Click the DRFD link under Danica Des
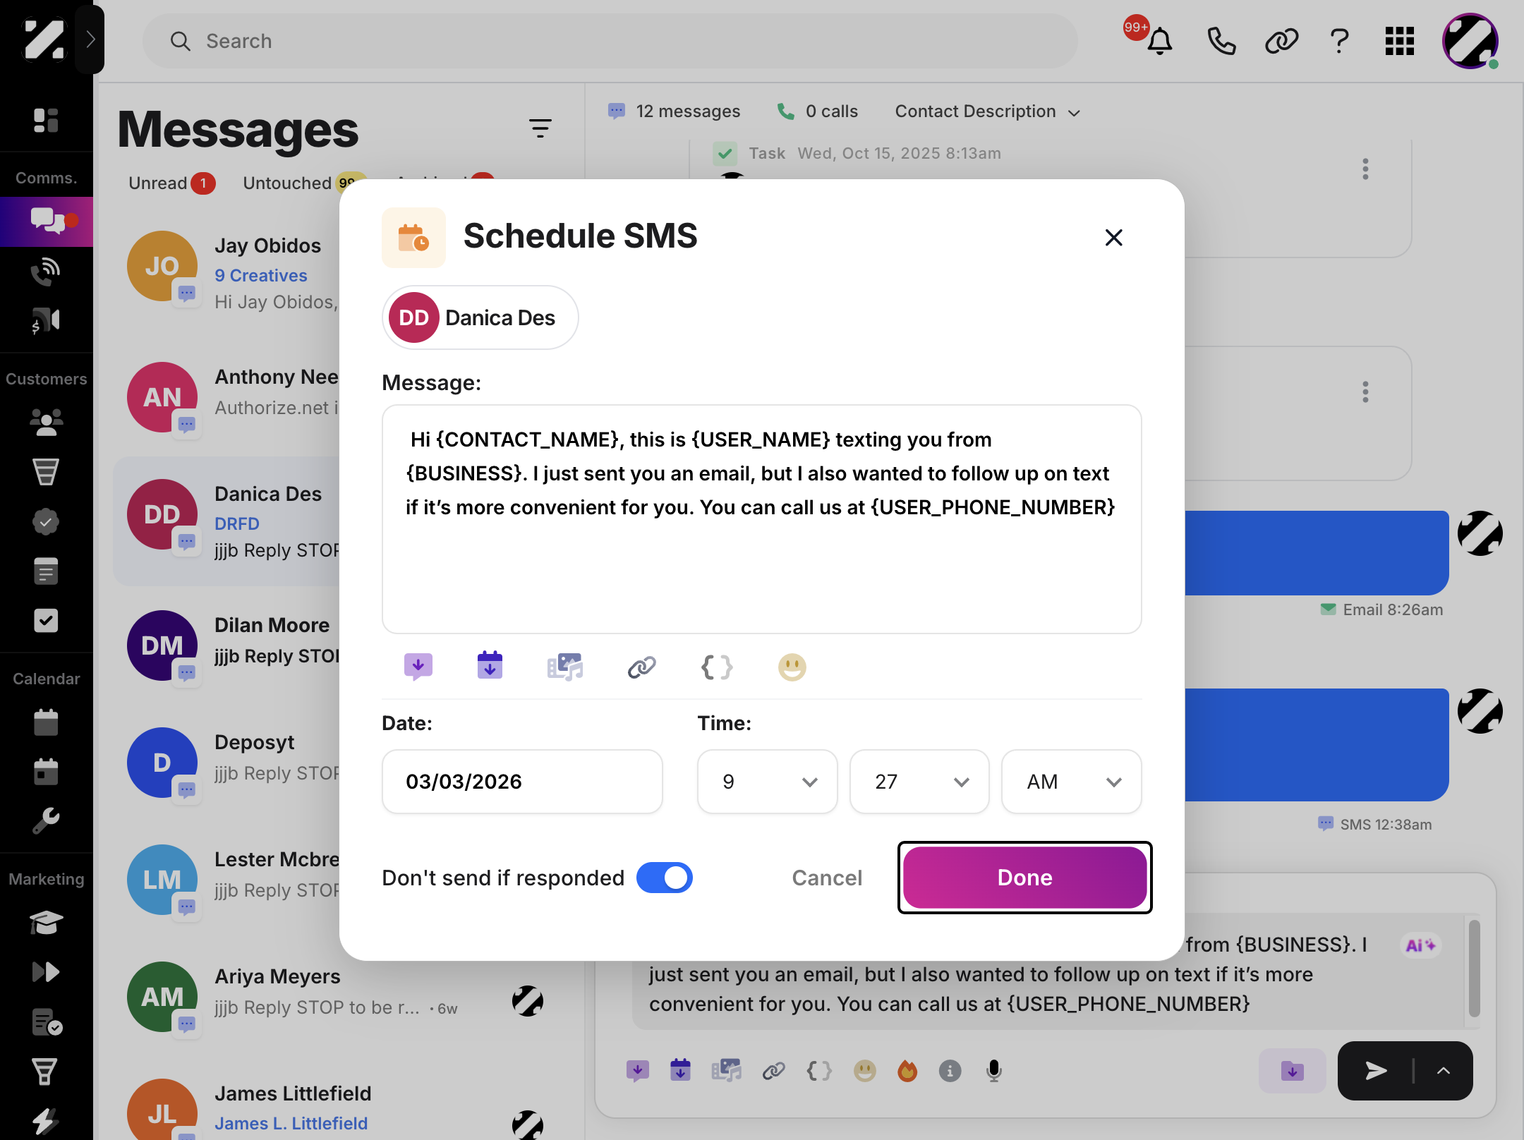Image resolution: width=1524 pixels, height=1140 pixels. (236, 523)
